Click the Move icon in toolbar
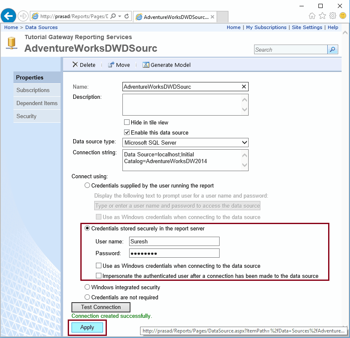 (111, 64)
